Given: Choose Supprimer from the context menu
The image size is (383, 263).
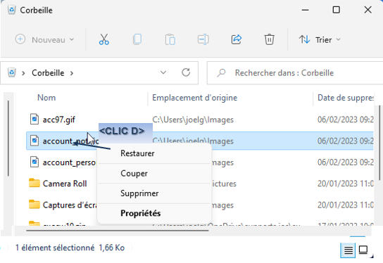Looking at the screenshot, I should coord(154,193).
